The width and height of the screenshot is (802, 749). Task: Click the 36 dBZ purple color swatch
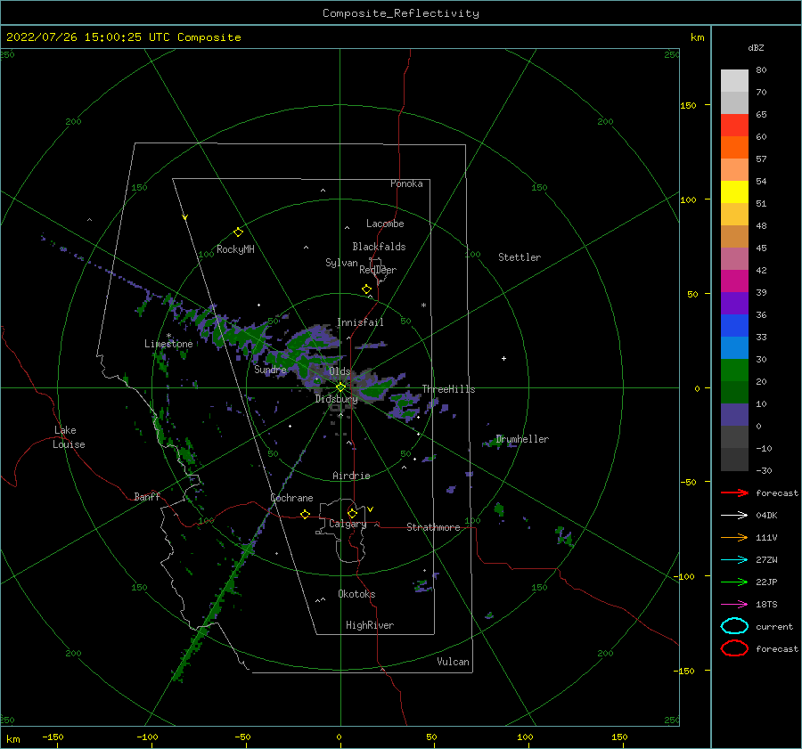(734, 303)
